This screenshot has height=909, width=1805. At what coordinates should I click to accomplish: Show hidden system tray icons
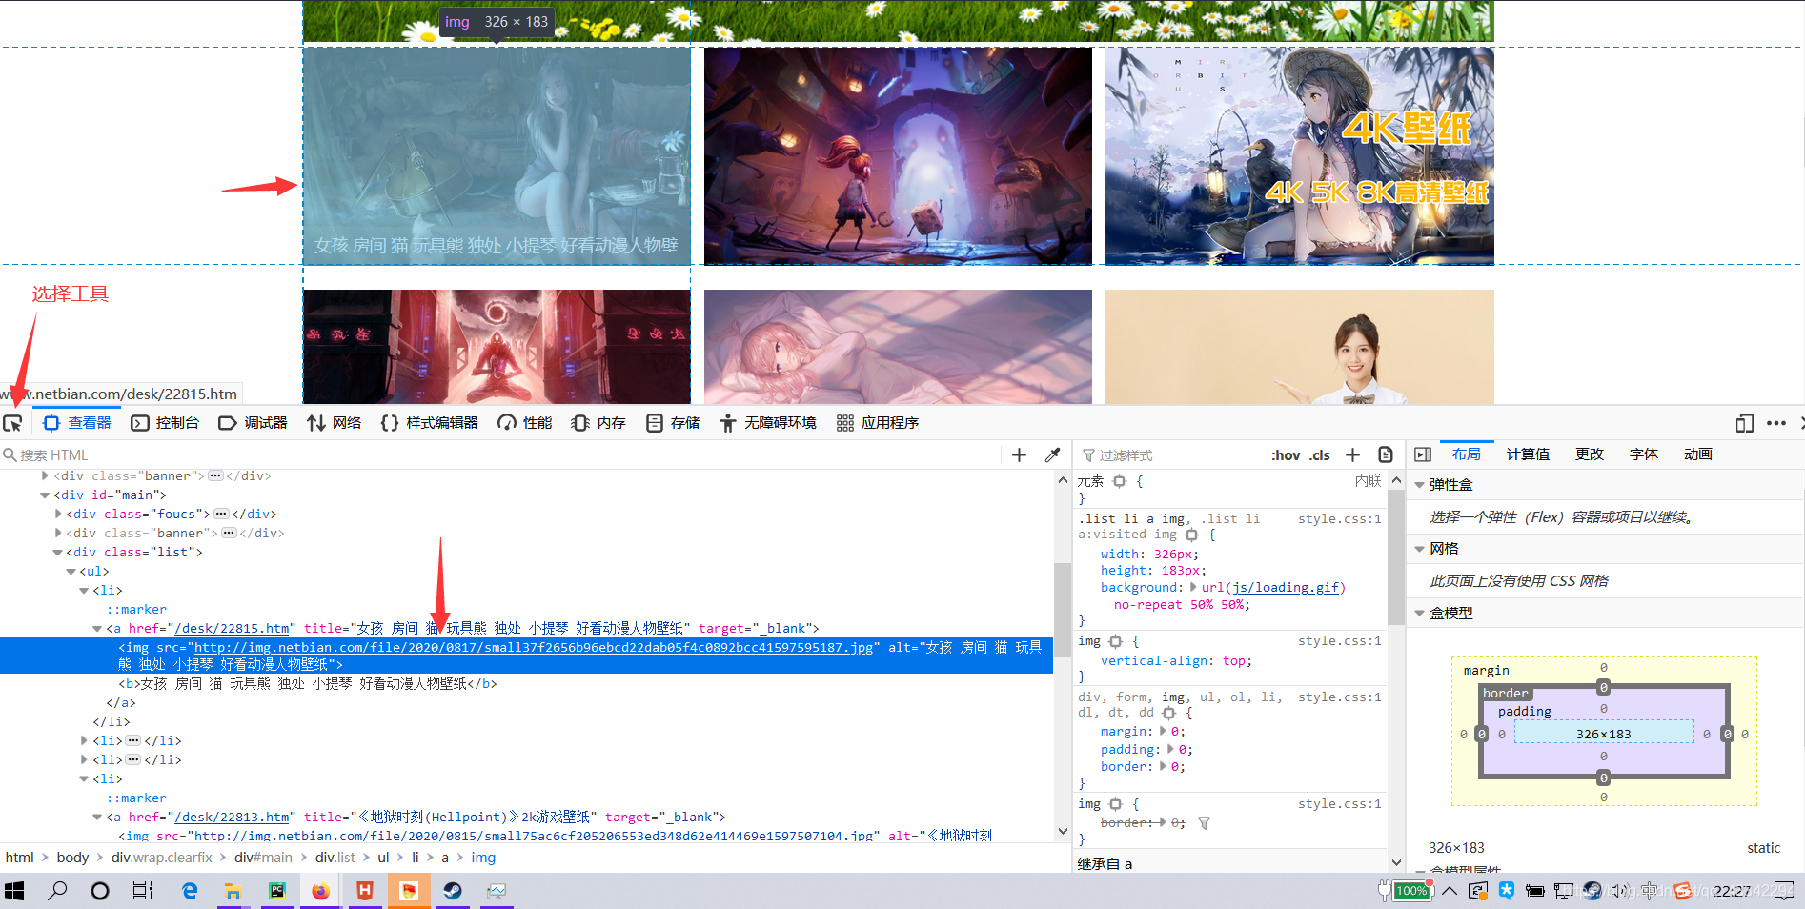(1449, 892)
